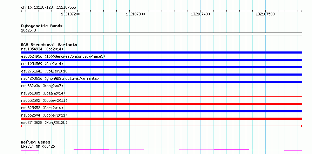The height and width of the screenshot is (154, 312).
Task: Click the 132187200 ruler position label
Action: (70, 14)
